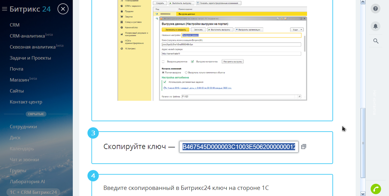The width and height of the screenshot is (389, 196).
Task: Click 'Скопируйте ключ —' text
Action: 139,147
